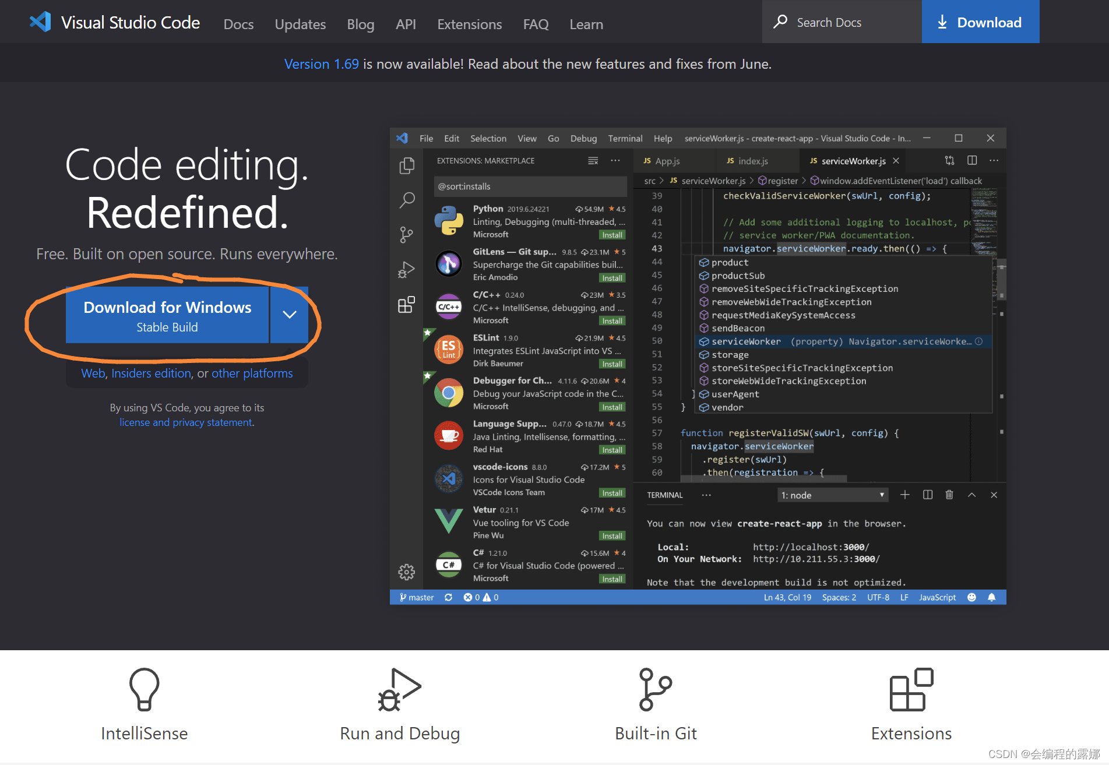Viewport: 1109px width, 765px height.
Task: Click JavaScript language mode in status bar
Action: click(x=937, y=597)
